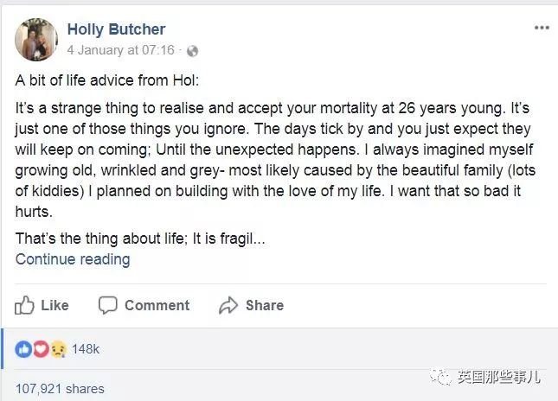This screenshot has height=401, width=558.
Task: Expand the post via Continue reading
Action: tap(73, 259)
